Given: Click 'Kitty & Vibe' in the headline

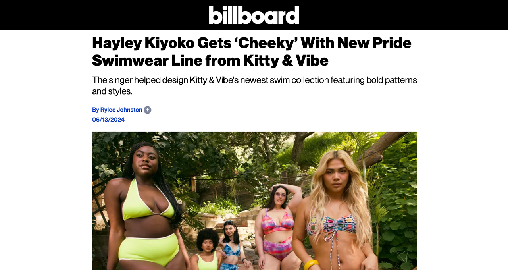Looking at the screenshot, I should pyautogui.click(x=286, y=60).
